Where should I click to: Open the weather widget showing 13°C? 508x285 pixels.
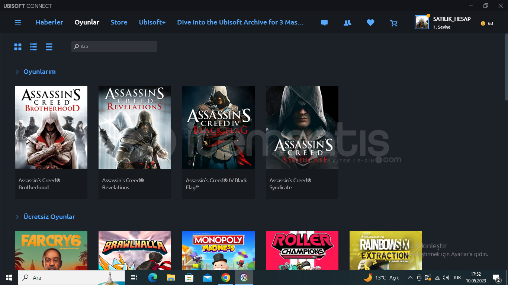click(x=381, y=278)
